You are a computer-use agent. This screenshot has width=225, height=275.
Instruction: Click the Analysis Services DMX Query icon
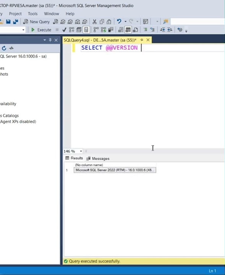[x=70, y=21]
